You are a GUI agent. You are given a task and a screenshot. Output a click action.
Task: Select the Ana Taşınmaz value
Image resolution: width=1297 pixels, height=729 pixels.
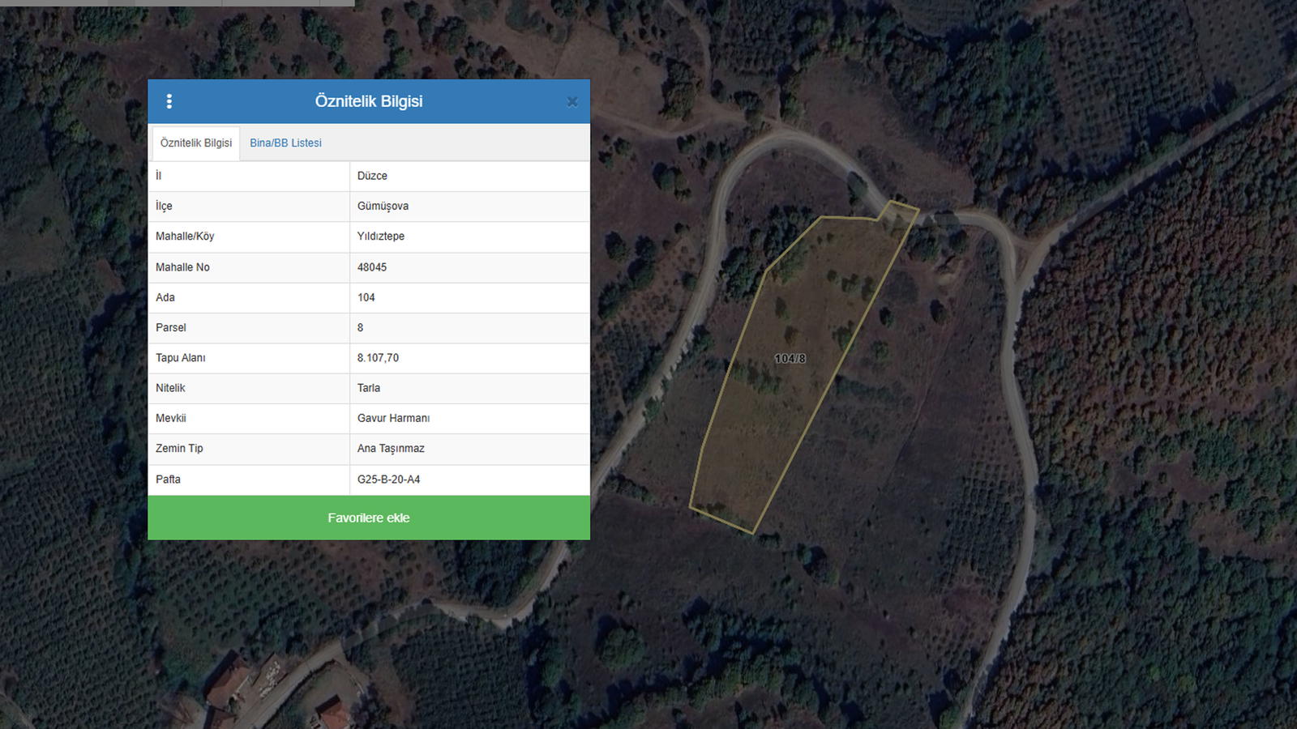(391, 449)
